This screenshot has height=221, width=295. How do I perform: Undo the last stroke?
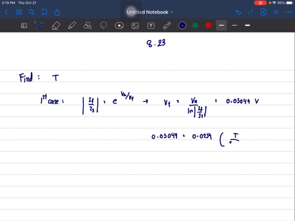point(238,12)
